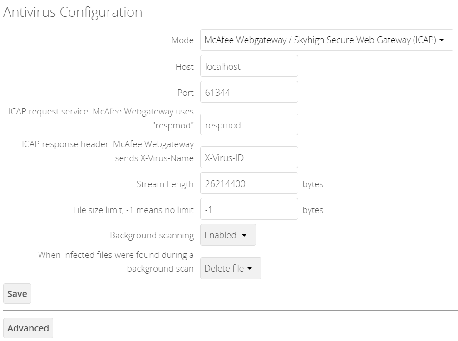Click the 'ICAP response header' description label
The height and width of the screenshot is (341, 458).
point(108,151)
